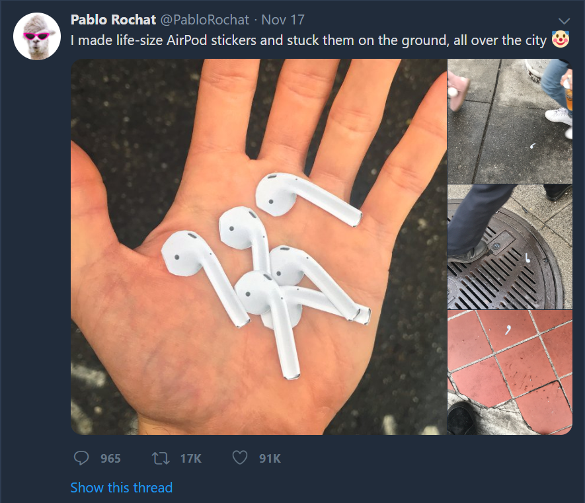The width and height of the screenshot is (585, 503).
Task: Click the AirPod sticker on the red tile
Action: [x=508, y=329]
